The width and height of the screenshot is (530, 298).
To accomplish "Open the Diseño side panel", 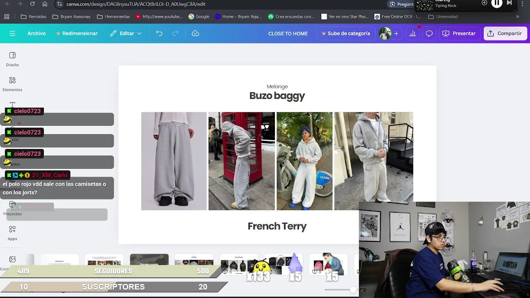I will click(x=12, y=59).
